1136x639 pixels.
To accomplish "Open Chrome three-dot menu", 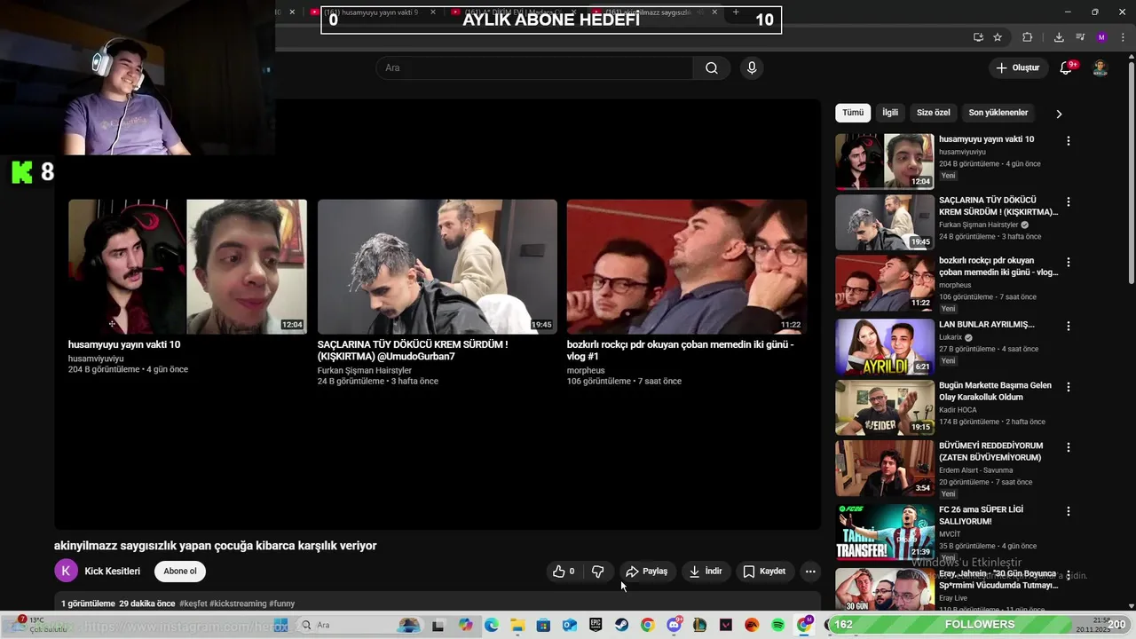I will pos(1121,37).
